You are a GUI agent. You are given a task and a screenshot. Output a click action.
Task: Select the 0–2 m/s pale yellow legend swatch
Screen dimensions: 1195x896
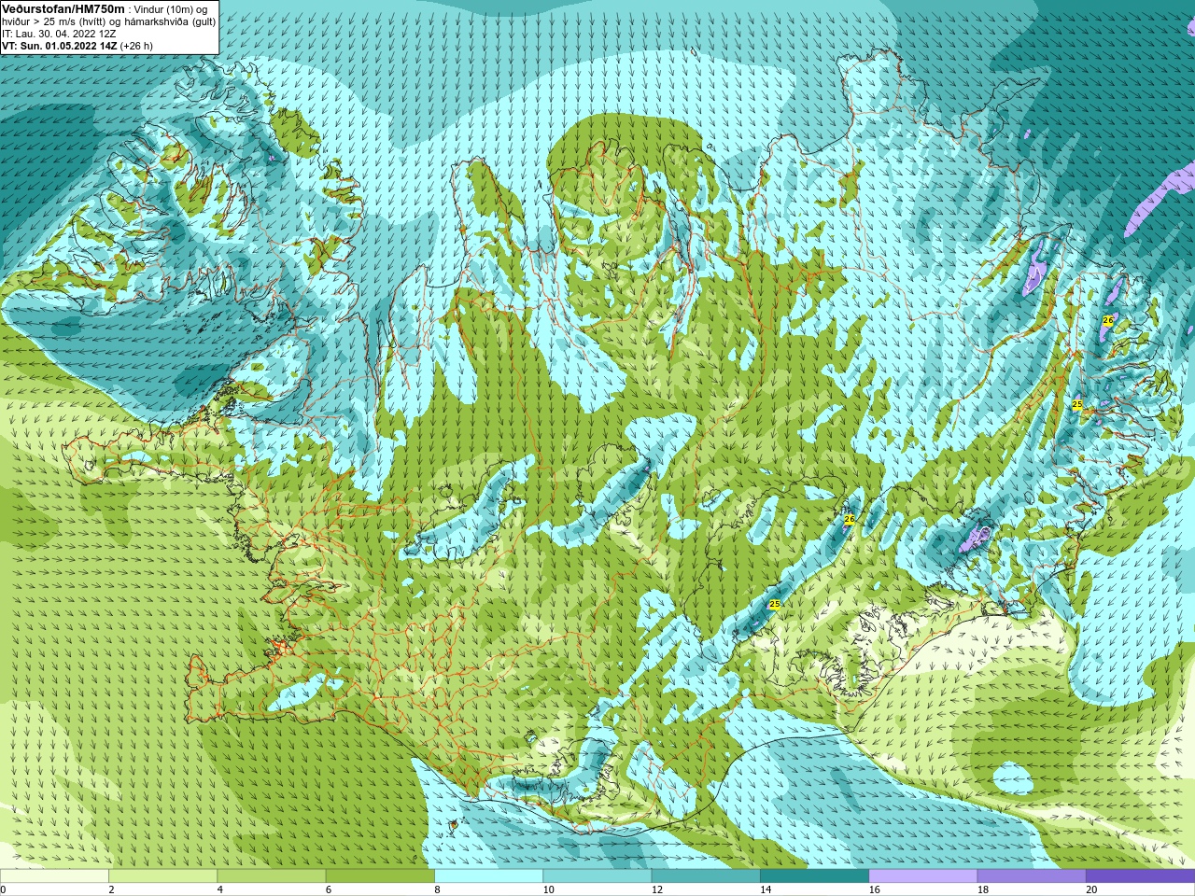coord(54,876)
